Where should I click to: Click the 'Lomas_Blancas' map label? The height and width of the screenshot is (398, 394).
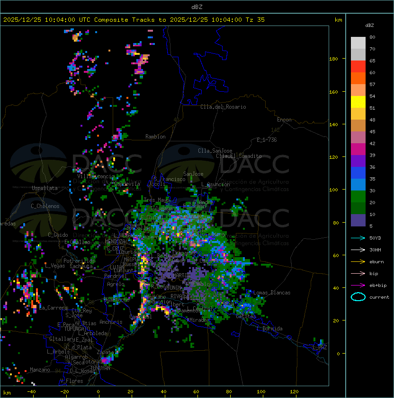point(272,293)
